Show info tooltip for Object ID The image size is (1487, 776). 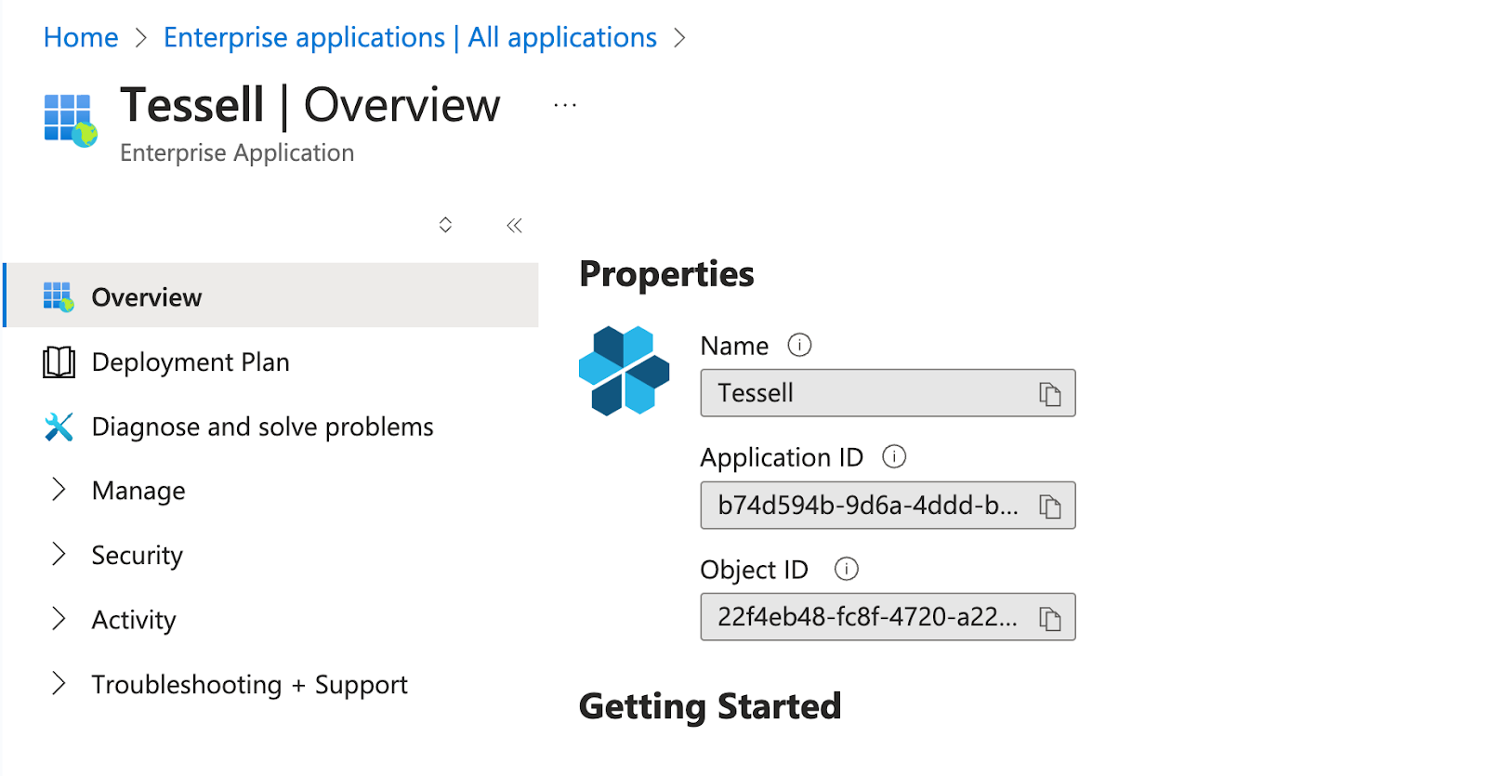pyautogui.click(x=846, y=569)
